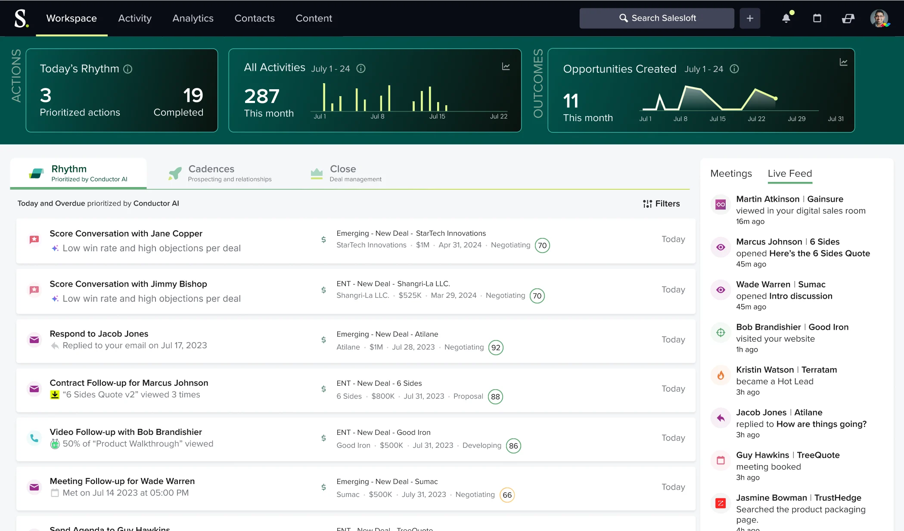Open chart view of All Activities
The image size is (904, 531).
tap(506, 66)
